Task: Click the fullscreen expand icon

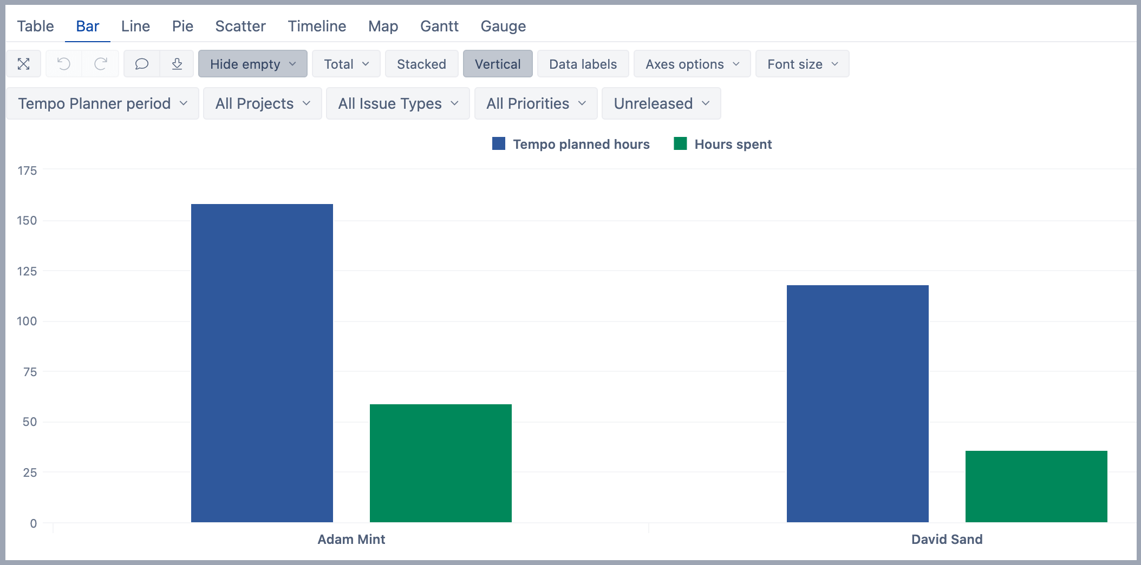Action: [23, 64]
